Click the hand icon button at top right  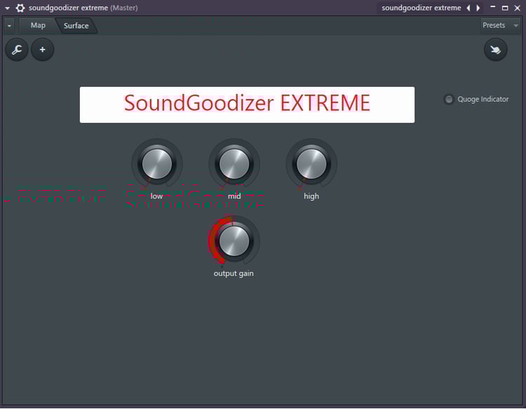click(x=495, y=50)
